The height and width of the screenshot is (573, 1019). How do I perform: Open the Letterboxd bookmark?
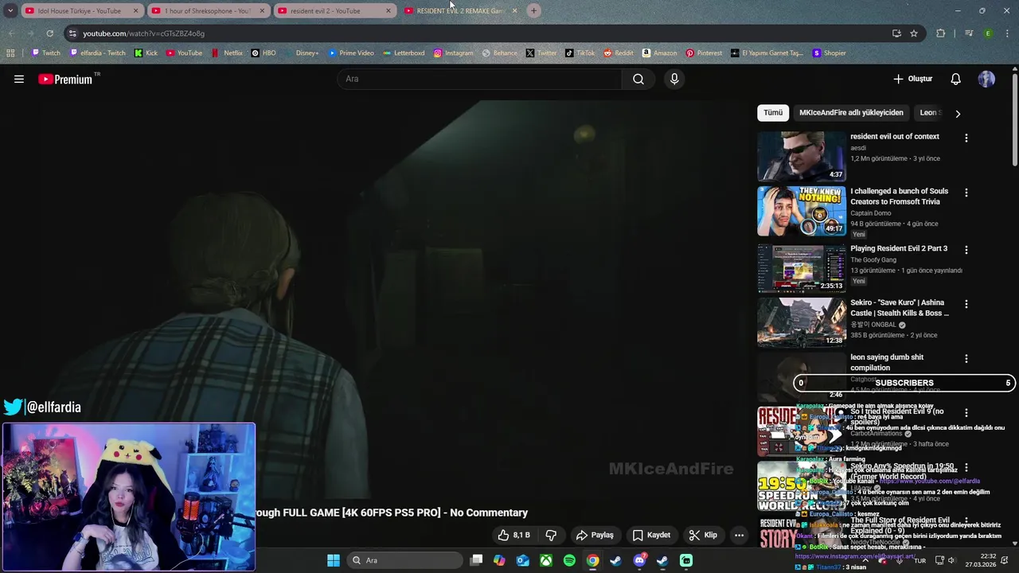pyautogui.click(x=404, y=53)
